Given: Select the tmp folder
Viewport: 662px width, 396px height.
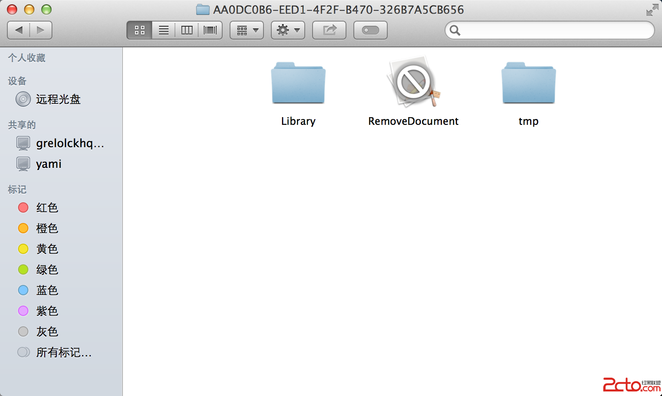Looking at the screenshot, I should point(529,83).
